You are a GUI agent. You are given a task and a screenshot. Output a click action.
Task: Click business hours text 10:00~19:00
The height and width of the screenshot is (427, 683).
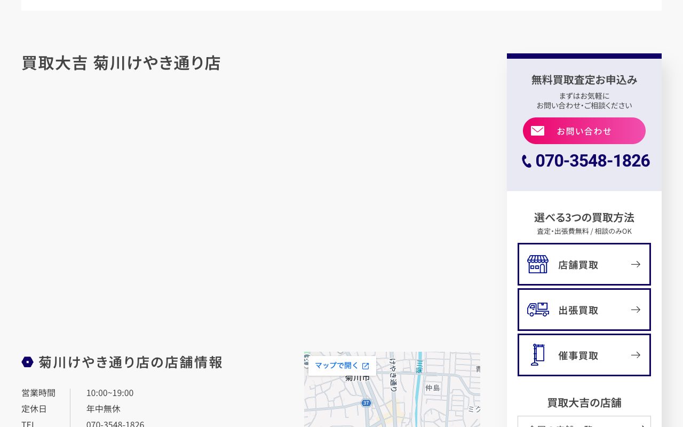pyautogui.click(x=110, y=393)
